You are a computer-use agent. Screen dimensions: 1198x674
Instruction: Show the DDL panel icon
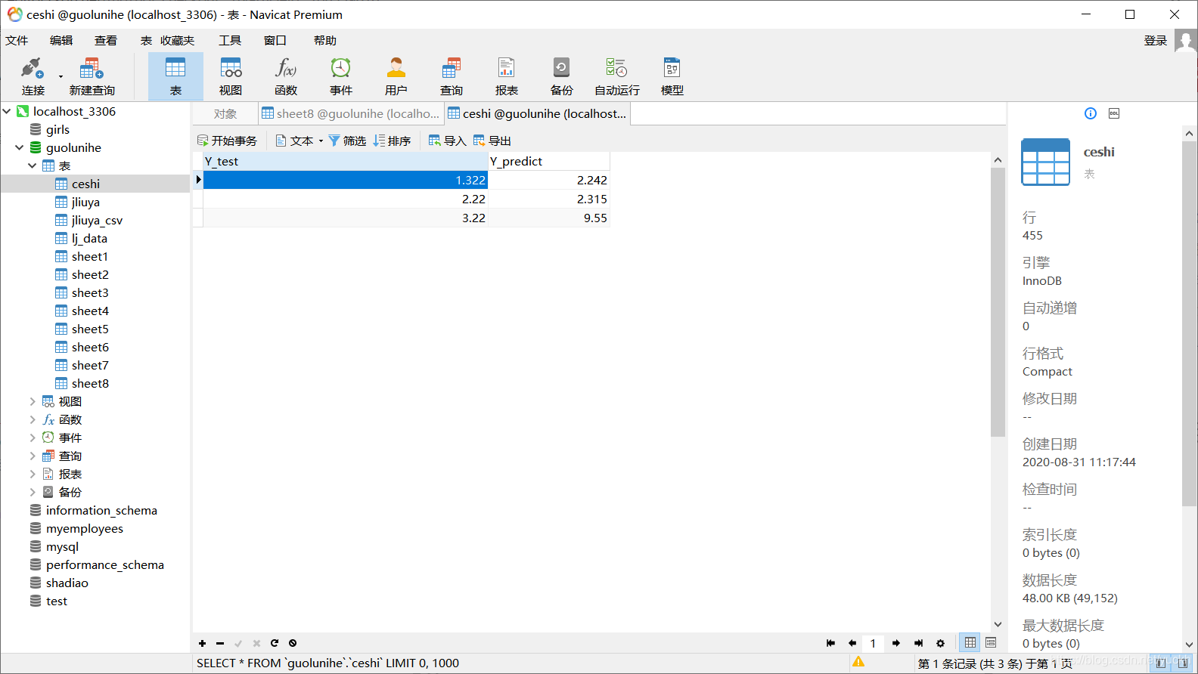click(1114, 113)
